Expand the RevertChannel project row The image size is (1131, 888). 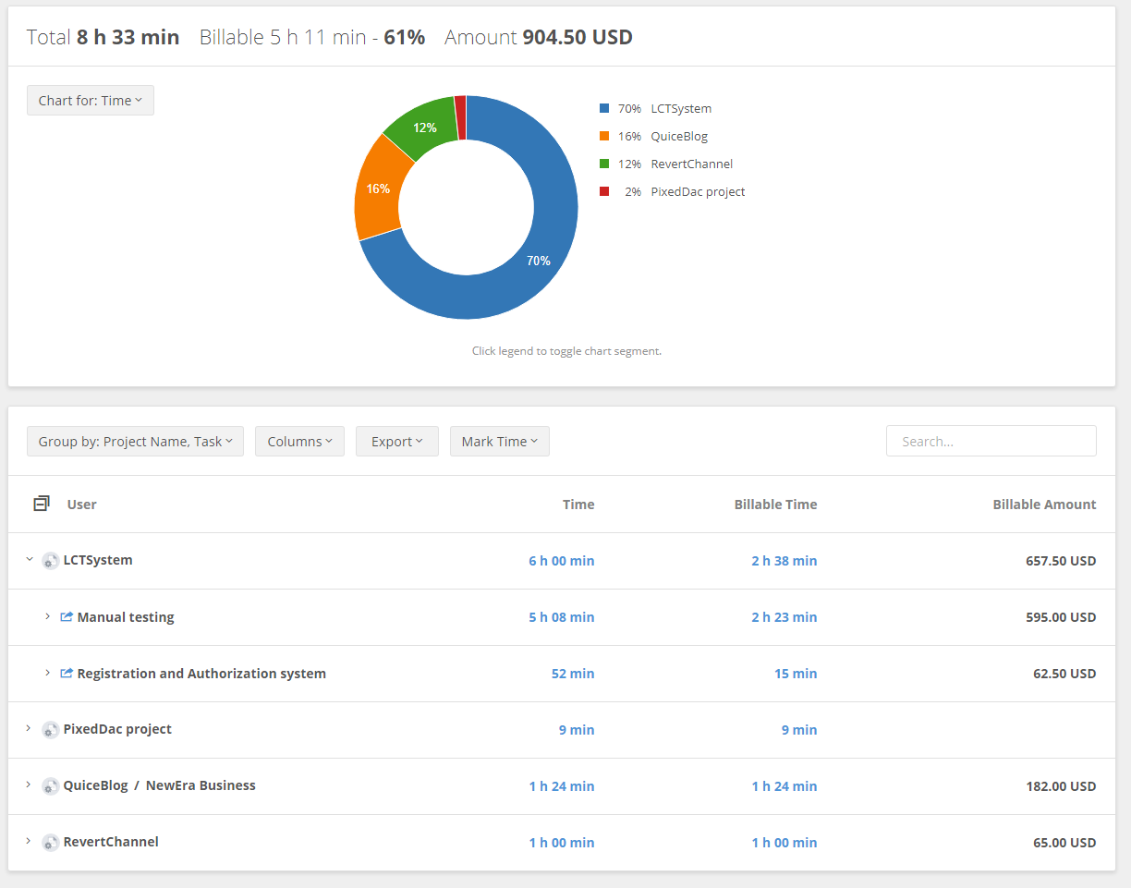pyautogui.click(x=29, y=841)
